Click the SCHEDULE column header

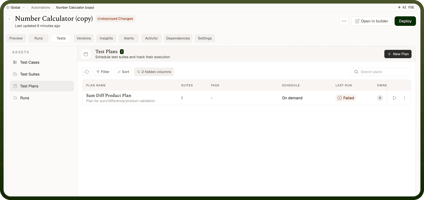coord(291,85)
